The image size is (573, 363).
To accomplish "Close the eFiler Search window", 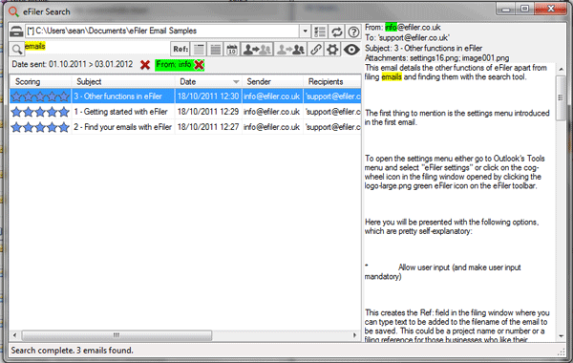I will pos(551,9).
